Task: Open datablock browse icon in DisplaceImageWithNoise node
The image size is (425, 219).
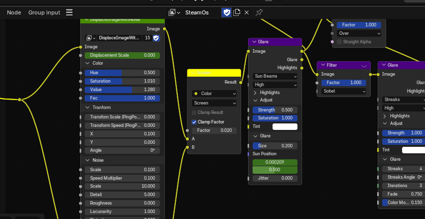Action: pyautogui.click(x=90, y=38)
